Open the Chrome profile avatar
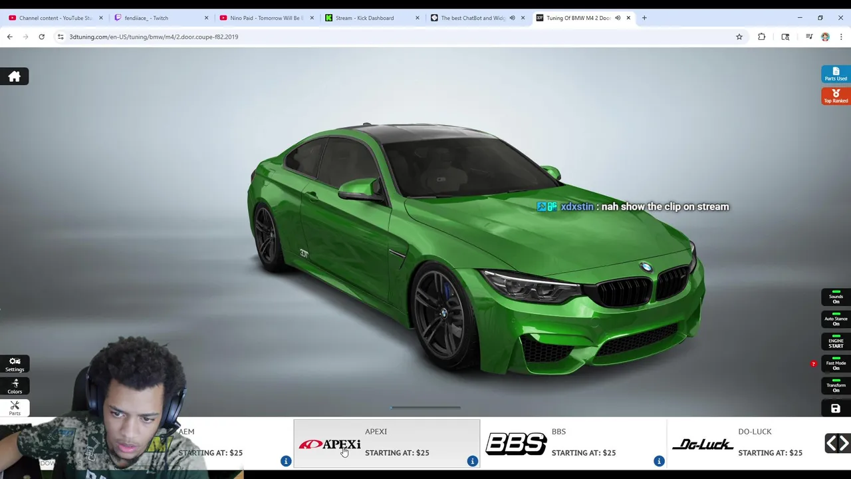This screenshot has height=479, width=851. pos(825,37)
